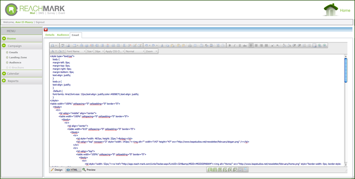Insert hyperlink using the globe link icon
355x179 pixels.
click(319, 46)
